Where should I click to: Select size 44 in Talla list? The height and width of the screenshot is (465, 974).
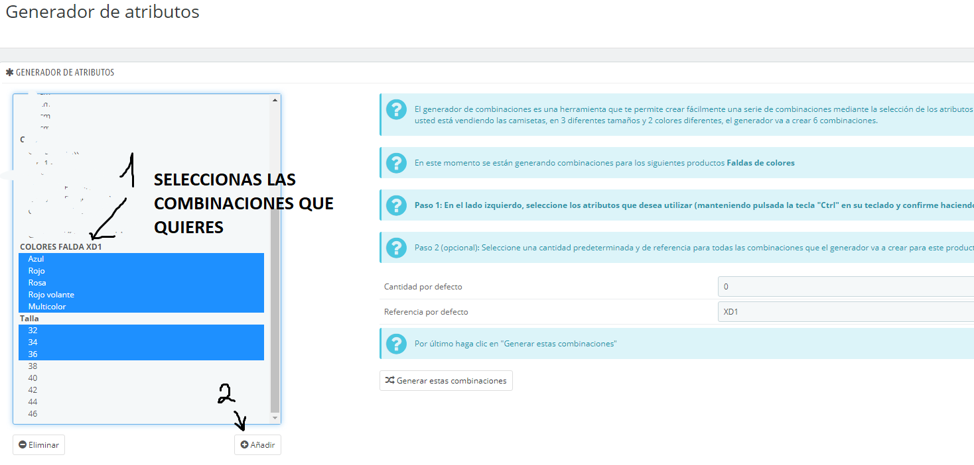(141, 402)
